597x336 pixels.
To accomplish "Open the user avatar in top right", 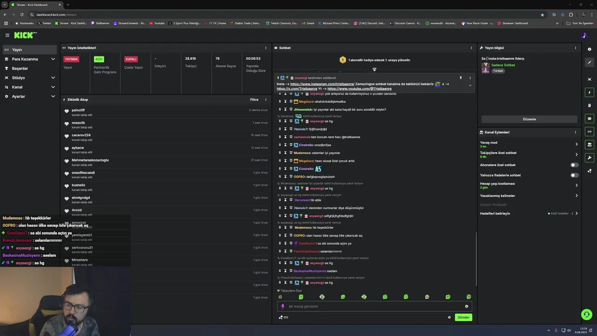I will [x=584, y=35].
